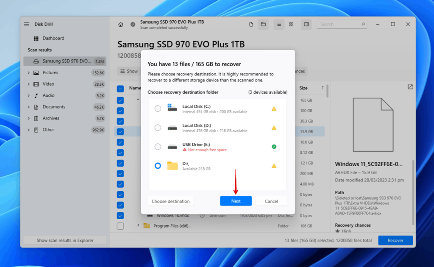
Task: Switch to grid view using the toolbar icon
Action: [x=291, y=24]
